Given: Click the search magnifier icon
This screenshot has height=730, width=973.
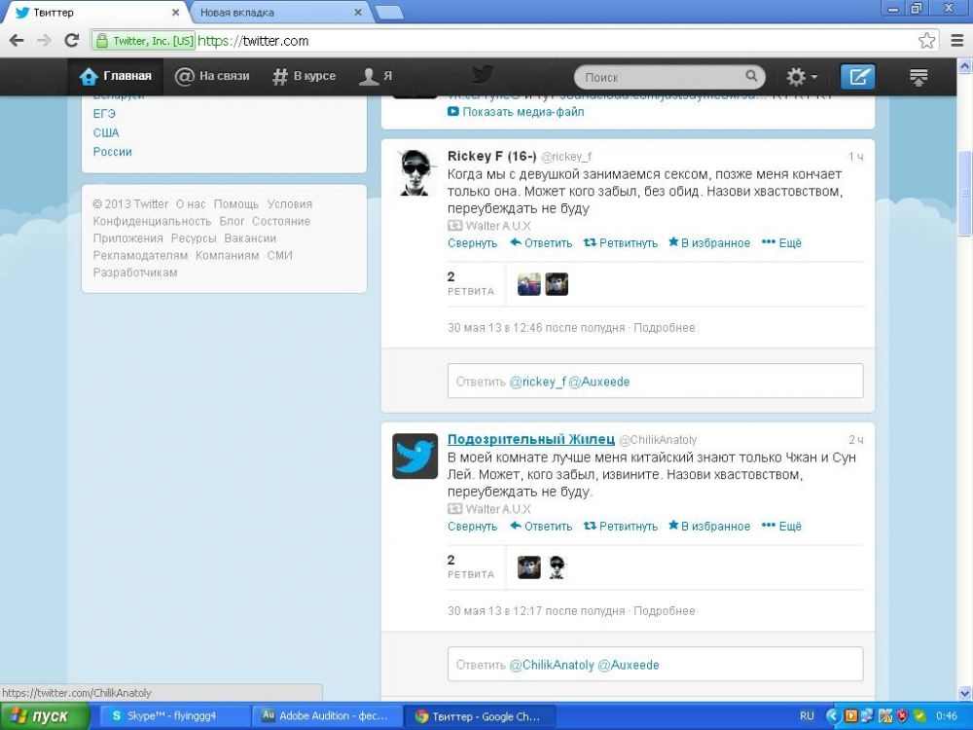Looking at the screenshot, I should [x=752, y=77].
